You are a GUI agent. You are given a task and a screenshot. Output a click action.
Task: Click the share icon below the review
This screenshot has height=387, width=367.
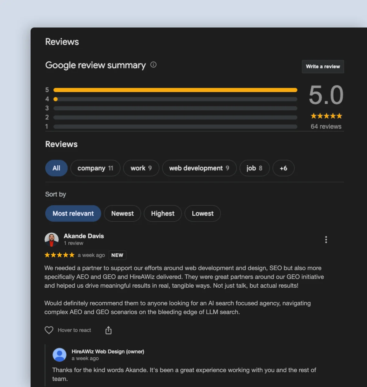pos(109,330)
